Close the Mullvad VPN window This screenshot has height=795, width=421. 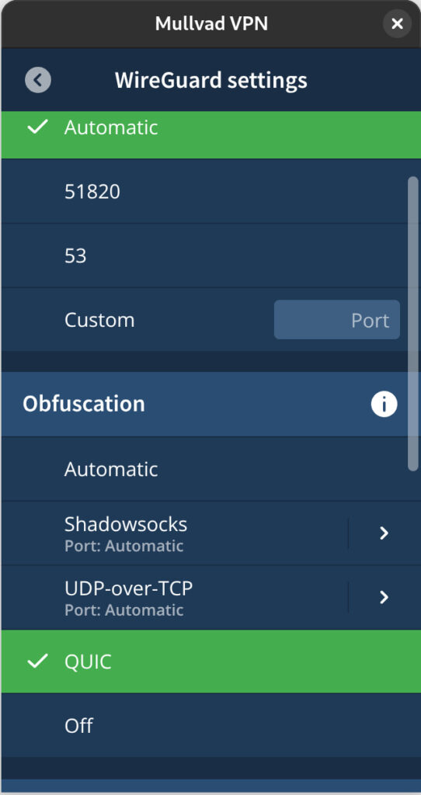(x=397, y=23)
